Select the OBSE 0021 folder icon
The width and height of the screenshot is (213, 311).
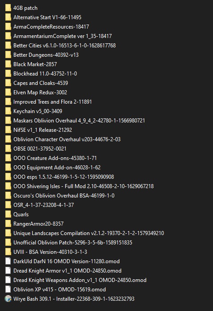tap(8, 149)
